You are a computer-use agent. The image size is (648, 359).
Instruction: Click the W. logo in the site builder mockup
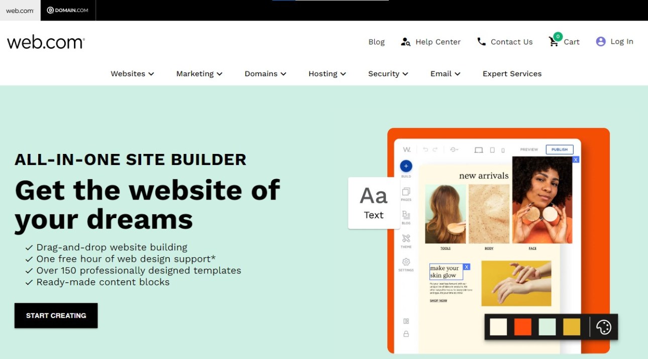point(407,149)
